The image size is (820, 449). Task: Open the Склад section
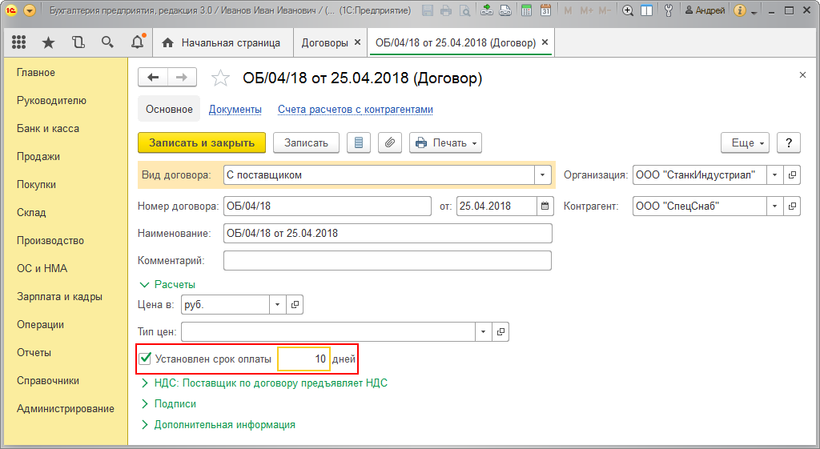pyautogui.click(x=31, y=212)
